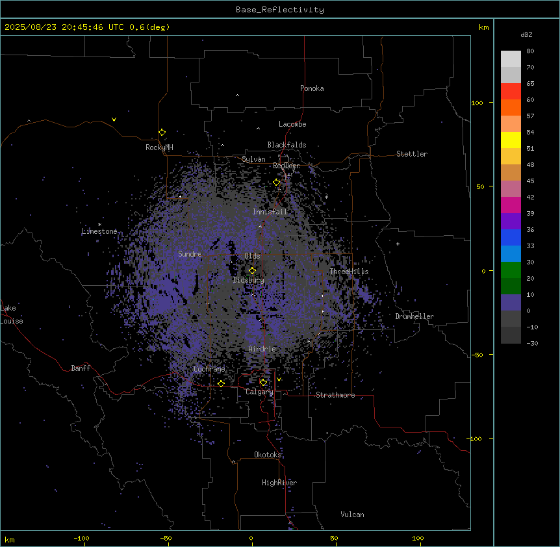The width and height of the screenshot is (560, 547).
Task: Click the Lake Louise label
Action: pos(12,314)
